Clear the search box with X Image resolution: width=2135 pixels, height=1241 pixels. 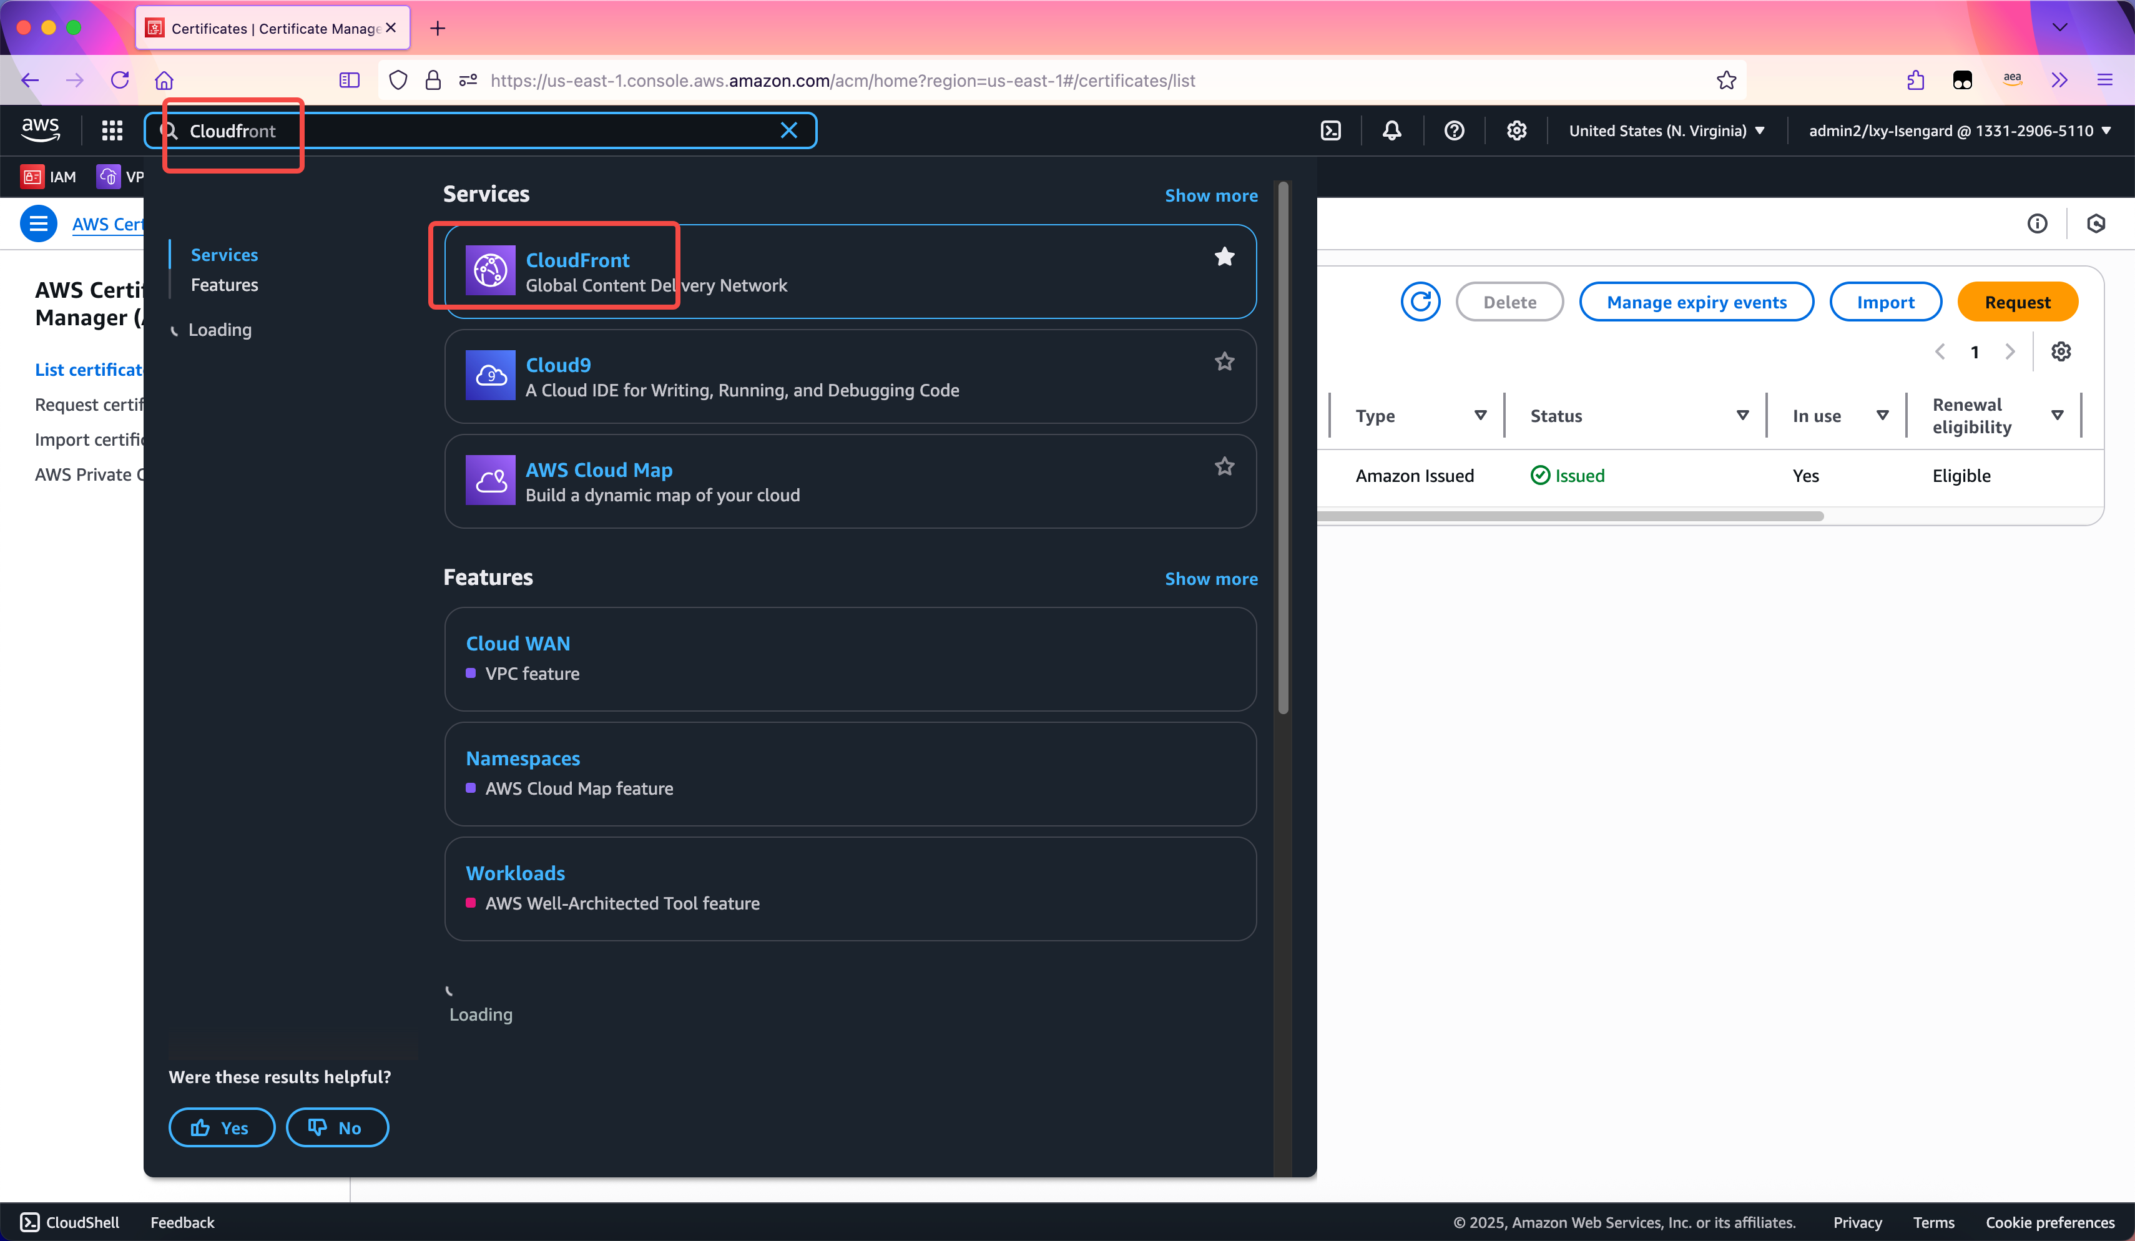coord(789,130)
